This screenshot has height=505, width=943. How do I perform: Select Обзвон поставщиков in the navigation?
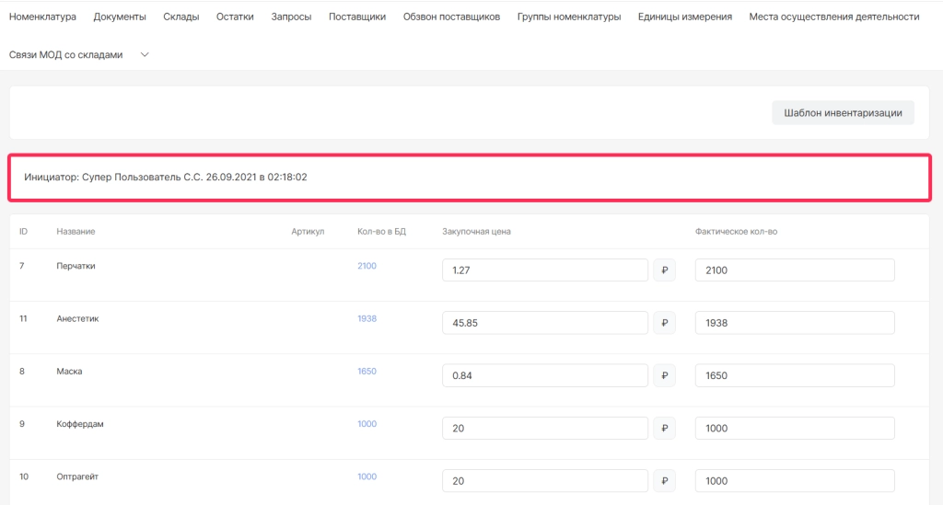coord(451,17)
